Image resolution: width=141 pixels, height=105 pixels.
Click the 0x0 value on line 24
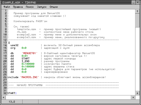(24, 72)
